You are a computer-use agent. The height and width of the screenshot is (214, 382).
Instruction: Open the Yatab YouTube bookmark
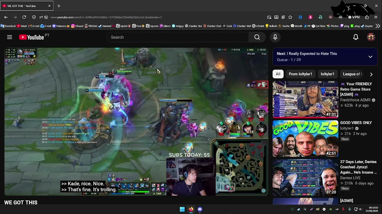22,26
